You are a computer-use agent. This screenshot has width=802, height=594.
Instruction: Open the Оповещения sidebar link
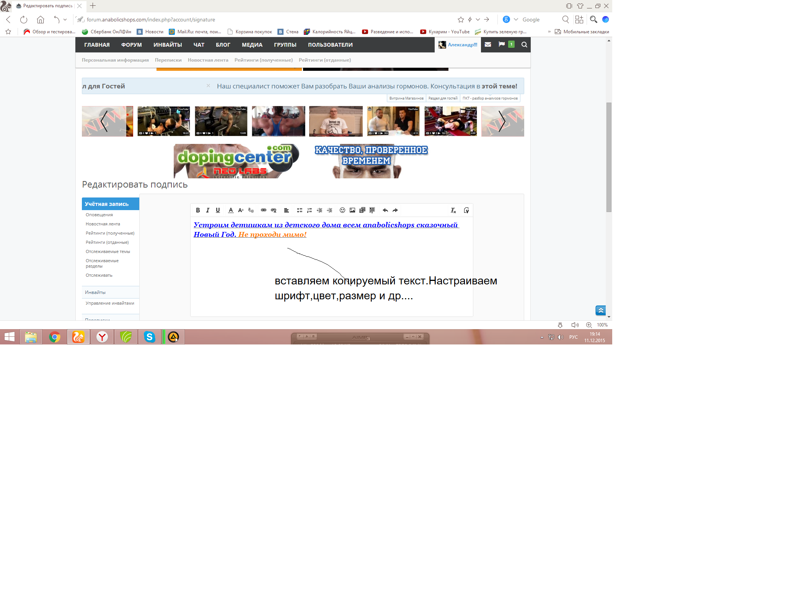pyautogui.click(x=99, y=215)
